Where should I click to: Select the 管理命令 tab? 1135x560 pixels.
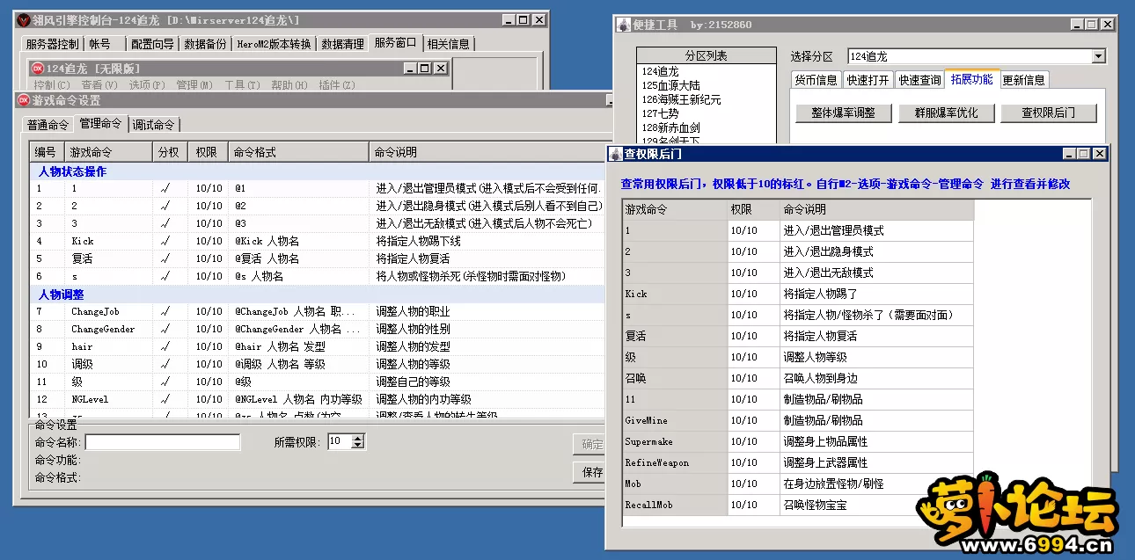click(x=100, y=123)
